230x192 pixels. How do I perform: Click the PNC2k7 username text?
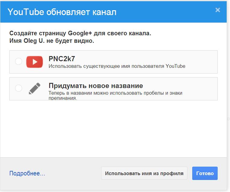coord(62,59)
